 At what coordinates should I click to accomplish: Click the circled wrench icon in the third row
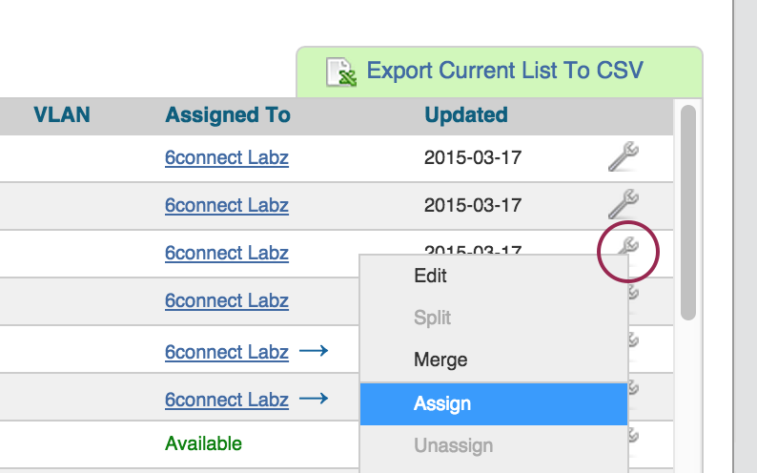coord(627,250)
